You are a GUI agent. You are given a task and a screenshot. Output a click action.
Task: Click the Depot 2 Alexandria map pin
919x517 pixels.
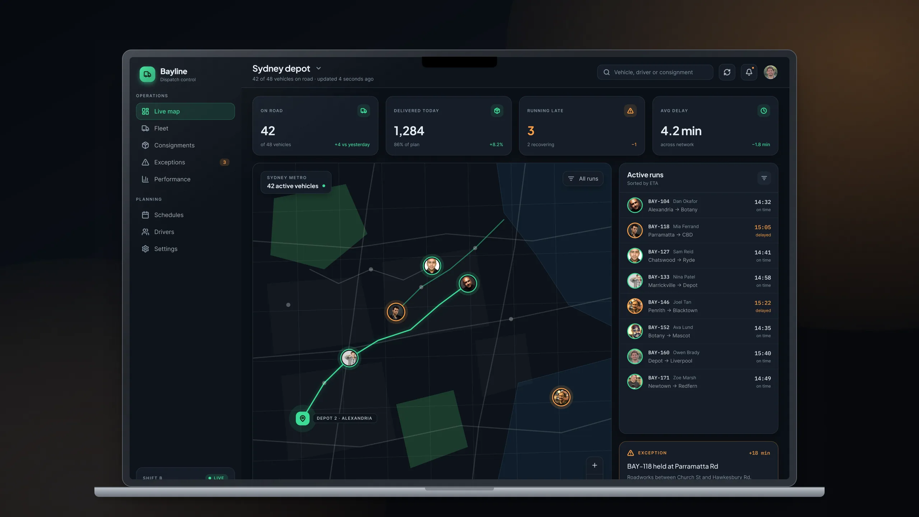(303, 418)
